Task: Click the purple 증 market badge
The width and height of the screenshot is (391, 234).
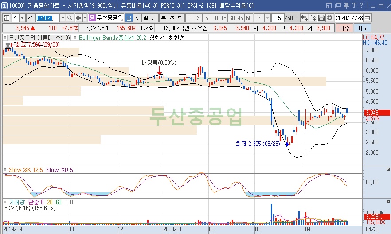Action: tap(92, 18)
